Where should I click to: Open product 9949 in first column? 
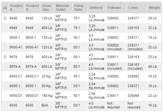13,28
